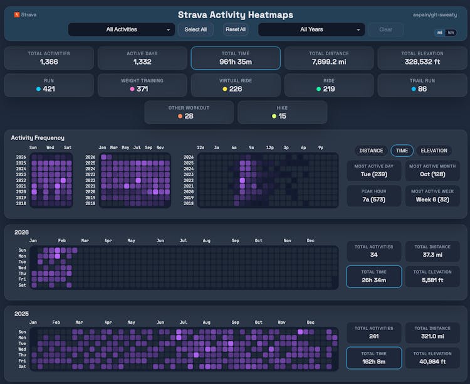Click the orange Other Workout dot
The image size is (470, 384).
coord(180,116)
